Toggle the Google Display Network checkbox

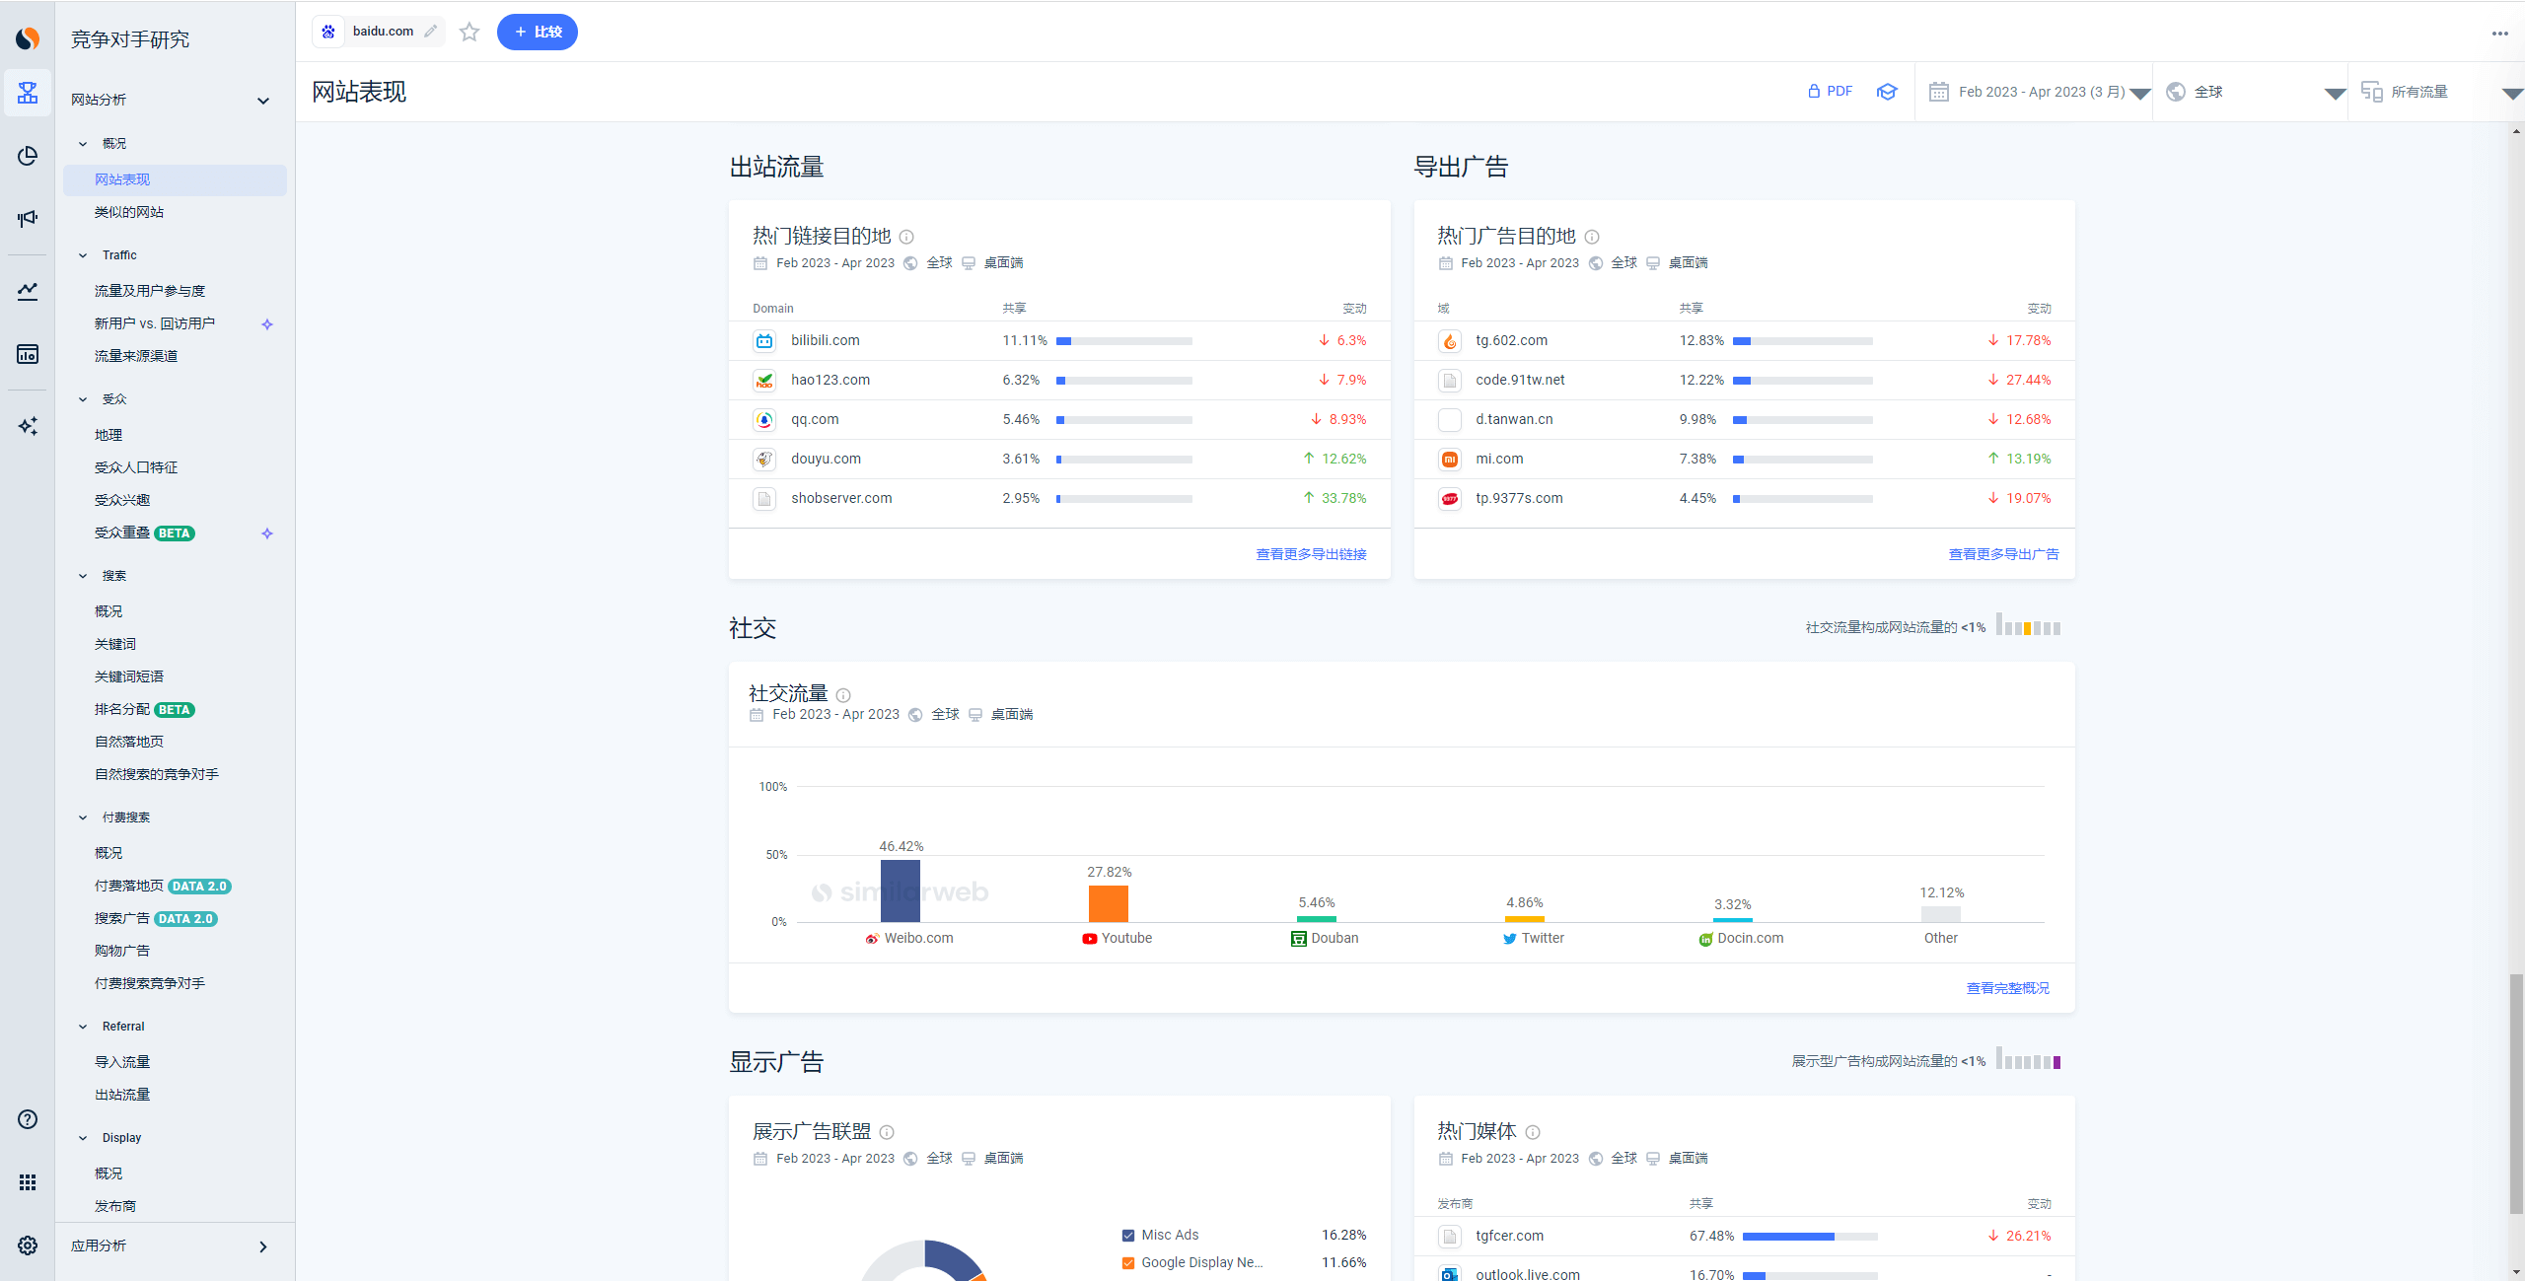1128,1263
